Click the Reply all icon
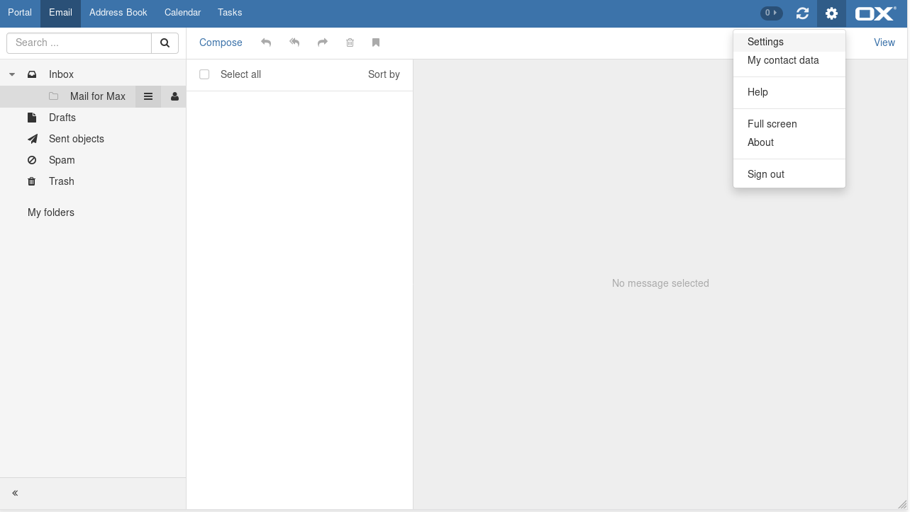 click(x=294, y=42)
